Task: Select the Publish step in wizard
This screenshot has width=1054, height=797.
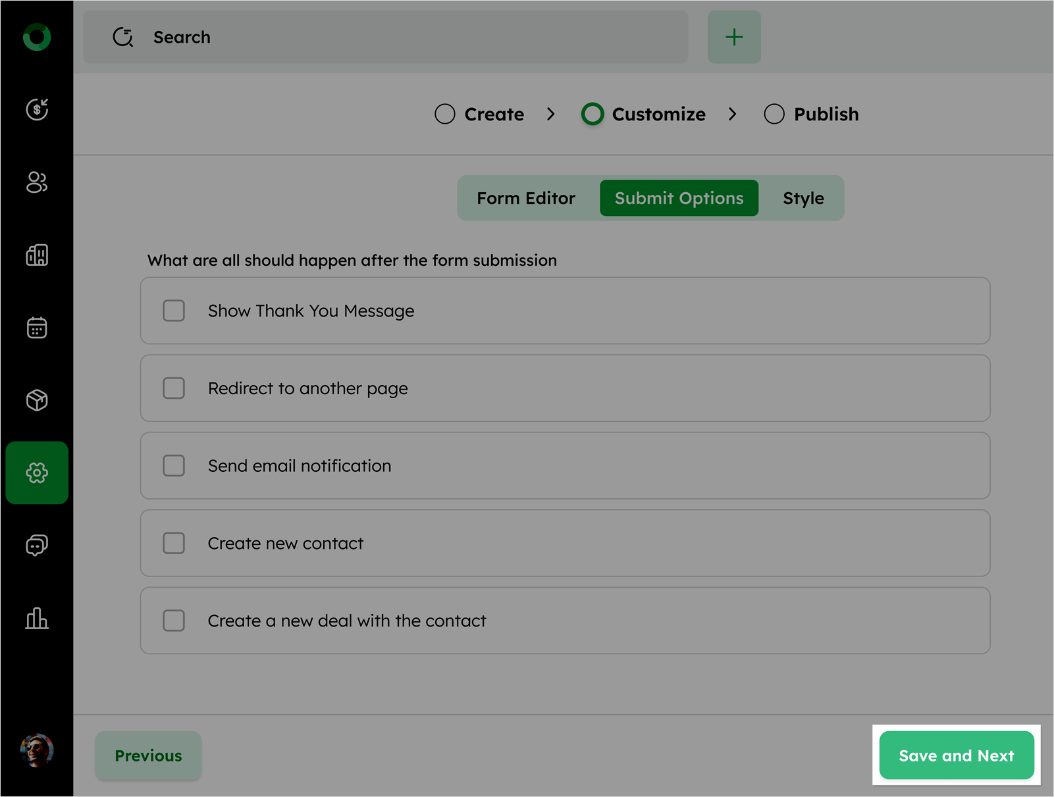Action: click(812, 115)
